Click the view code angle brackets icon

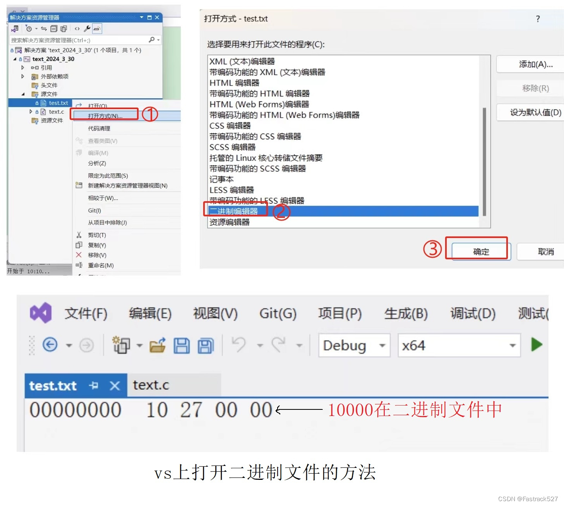click(x=77, y=29)
